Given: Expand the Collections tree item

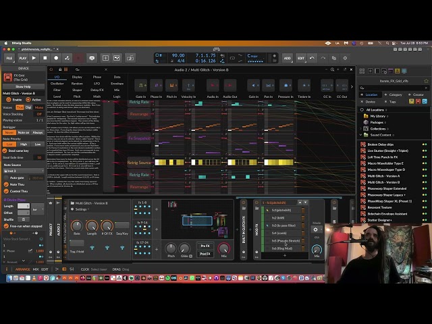Looking at the screenshot, I should [360, 129].
